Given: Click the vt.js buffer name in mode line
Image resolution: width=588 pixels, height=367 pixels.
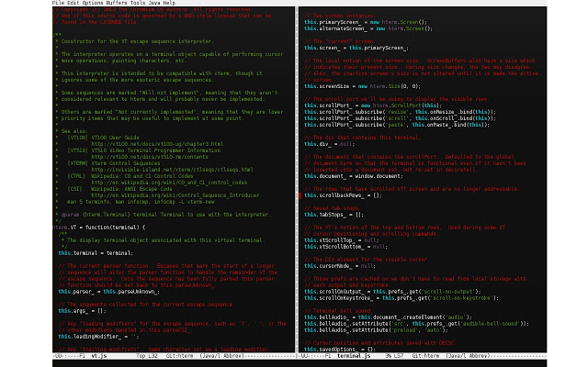Looking at the screenshot, I should point(99,356).
